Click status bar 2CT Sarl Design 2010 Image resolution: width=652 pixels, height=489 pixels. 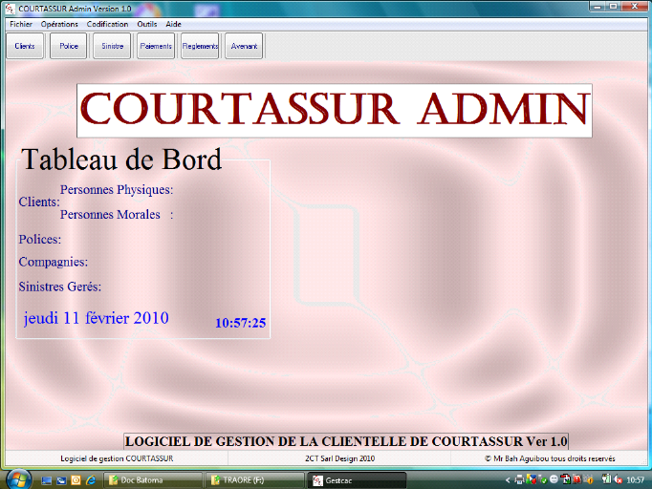point(339,458)
